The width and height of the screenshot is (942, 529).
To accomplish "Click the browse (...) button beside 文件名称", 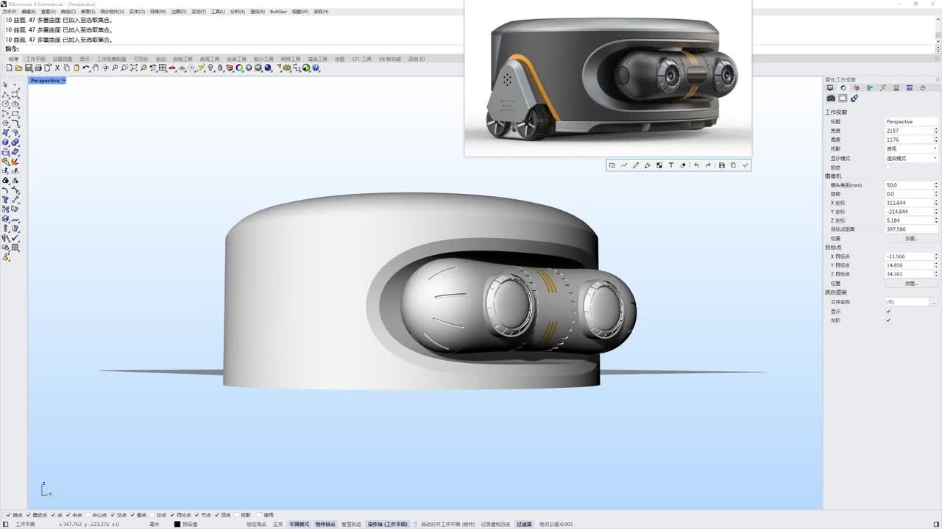I will [x=935, y=302].
